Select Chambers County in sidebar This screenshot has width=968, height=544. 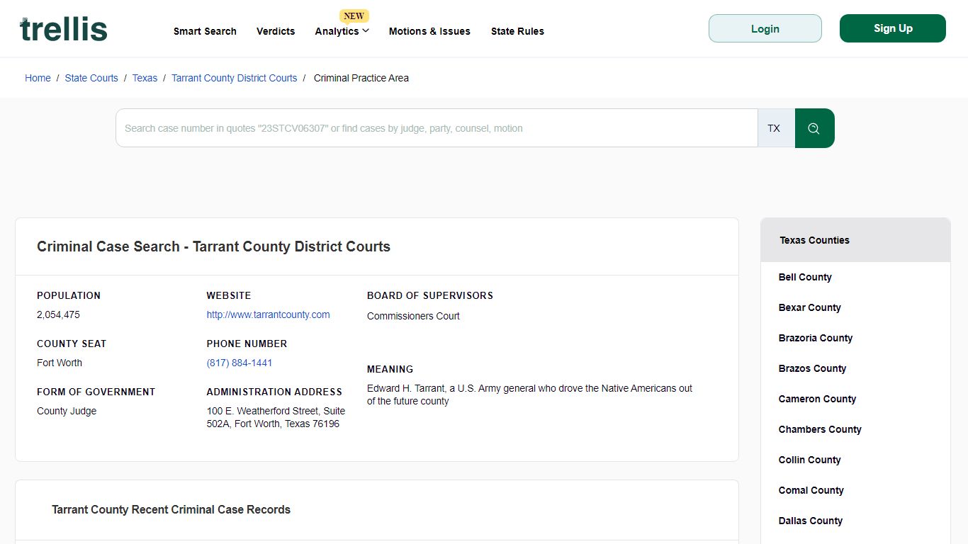tap(820, 429)
